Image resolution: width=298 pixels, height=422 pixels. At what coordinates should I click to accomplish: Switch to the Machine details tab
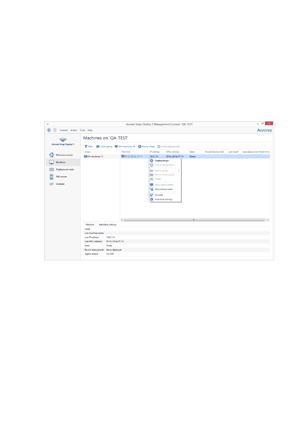90,225
